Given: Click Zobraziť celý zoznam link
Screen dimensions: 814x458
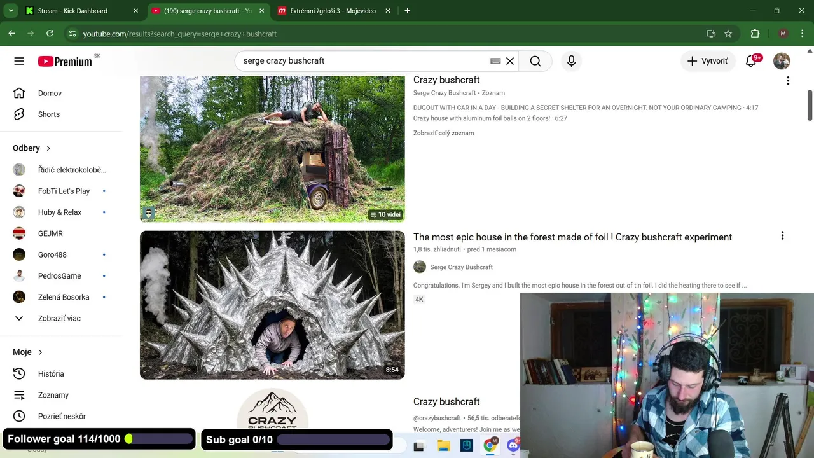Looking at the screenshot, I should (443, 133).
